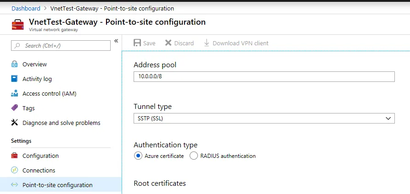Go to the Dashboard breadcrumb link
Image resolution: width=410 pixels, height=194 pixels.
click(x=26, y=8)
